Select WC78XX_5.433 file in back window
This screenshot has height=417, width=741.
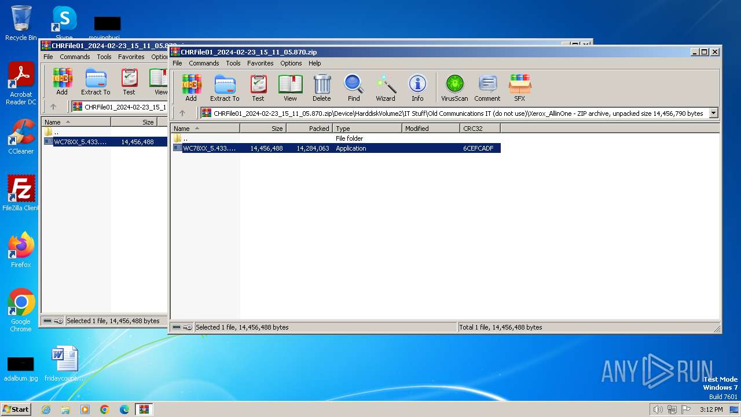click(105, 141)
